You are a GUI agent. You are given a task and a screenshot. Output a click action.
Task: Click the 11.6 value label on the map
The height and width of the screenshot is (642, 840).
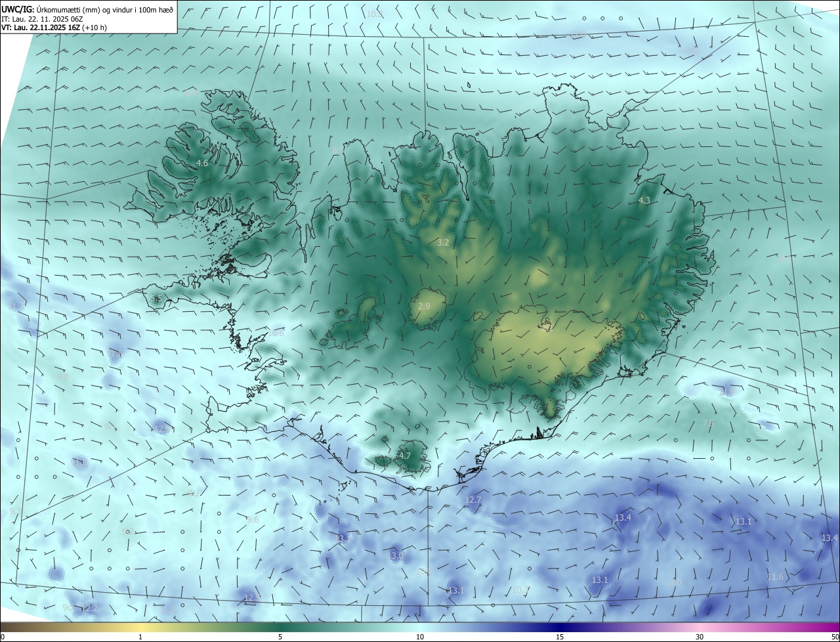tap(775, 577)
